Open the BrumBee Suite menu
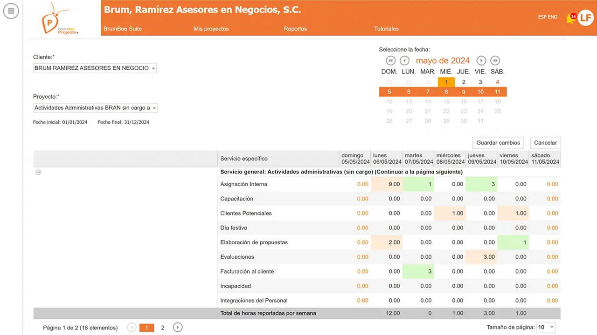 [x=123, y=29]
